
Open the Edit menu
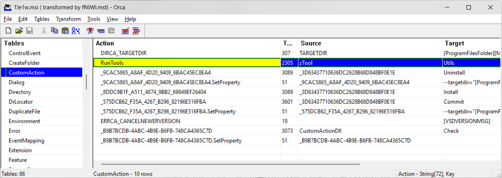click(x=23, y=19)
